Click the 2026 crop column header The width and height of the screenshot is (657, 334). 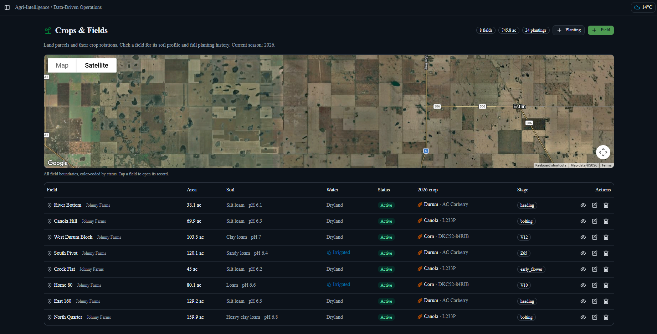pyautogui.click(x=428, y=190)
